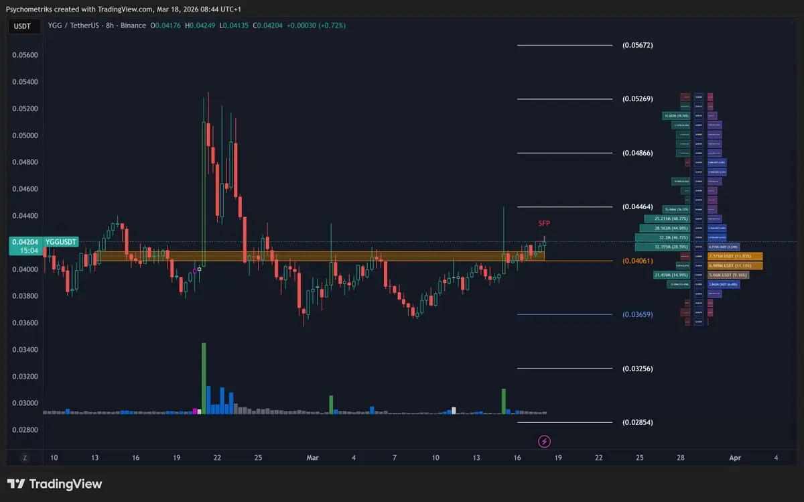
Task: Select the 25.211M (48.77%) volume bar
Action: (668, 219)
